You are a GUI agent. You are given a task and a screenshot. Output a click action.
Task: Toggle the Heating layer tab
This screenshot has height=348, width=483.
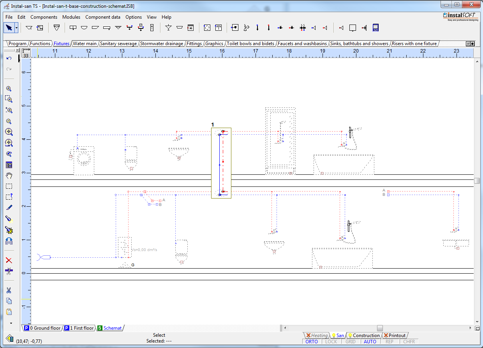point(317,335)
